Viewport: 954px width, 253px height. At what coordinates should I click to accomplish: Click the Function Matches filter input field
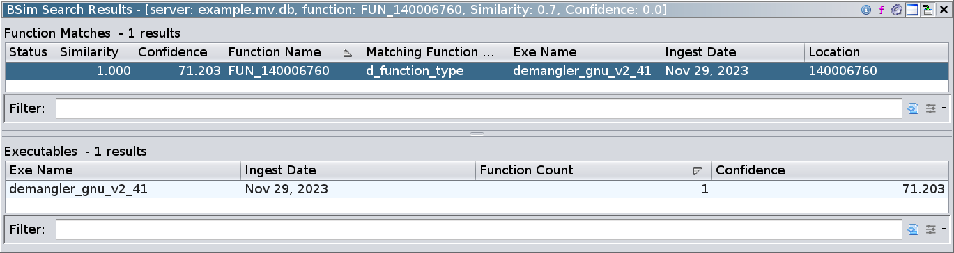[x=479, y=108]
